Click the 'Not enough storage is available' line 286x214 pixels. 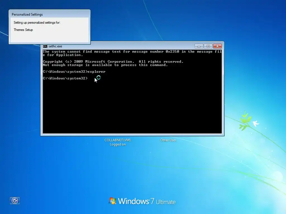(105, 65)
